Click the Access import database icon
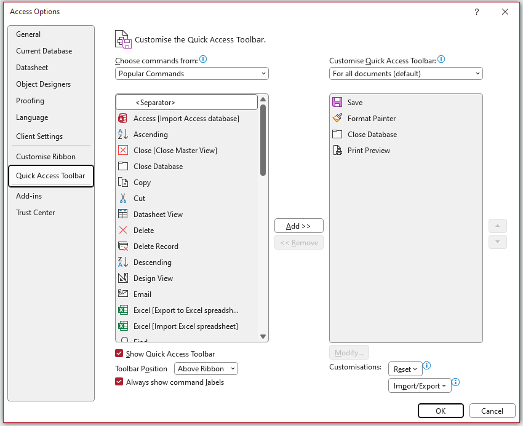This screenshot has width=523, height=426. click(122, 118)
